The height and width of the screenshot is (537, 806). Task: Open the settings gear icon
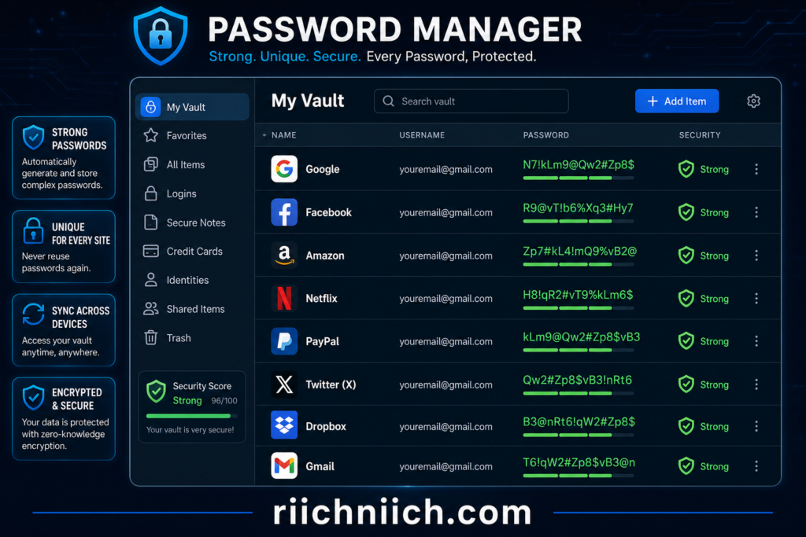pyautogui.click(x=753, y=101)
